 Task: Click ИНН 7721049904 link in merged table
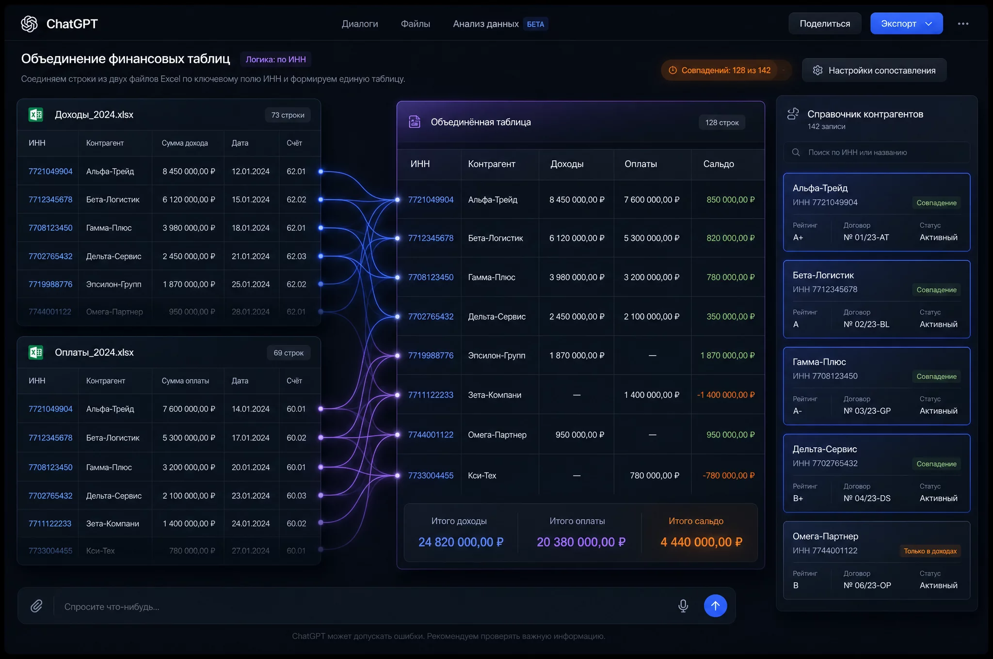point(431,200)
